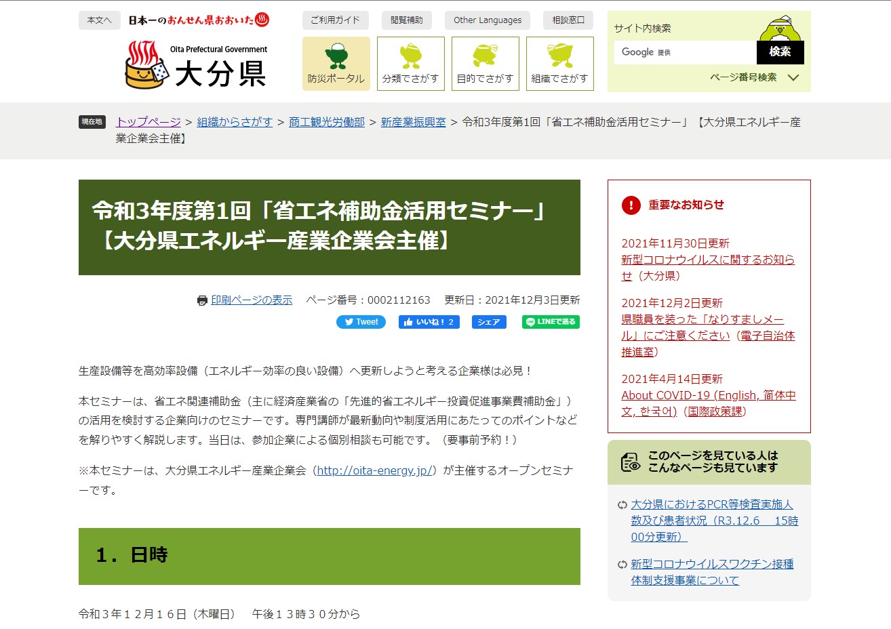Viewport: 891px width, 629px height.
Task: Click the 検索 search button
Action: coord(780,52)
